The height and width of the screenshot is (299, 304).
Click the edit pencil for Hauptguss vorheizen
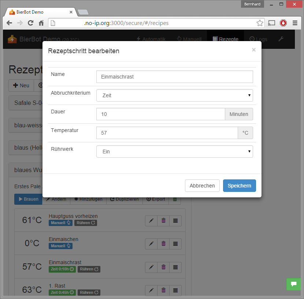(x=151, y=220)
